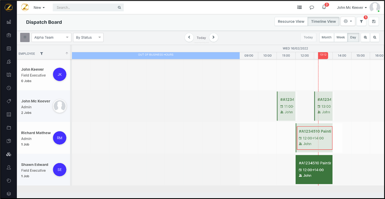Select the Month view
The width and height of the screenshot is (385, 199).
coord(327,38)
